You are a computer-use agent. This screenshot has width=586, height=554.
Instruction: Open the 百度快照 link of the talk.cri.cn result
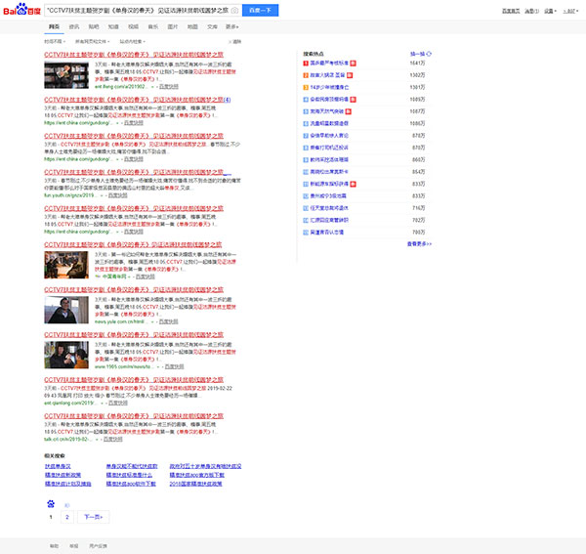pos(113,440)
